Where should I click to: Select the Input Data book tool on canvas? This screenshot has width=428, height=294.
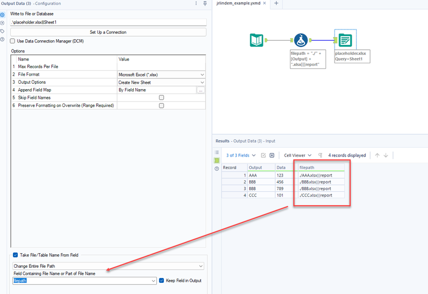point(257,40)
